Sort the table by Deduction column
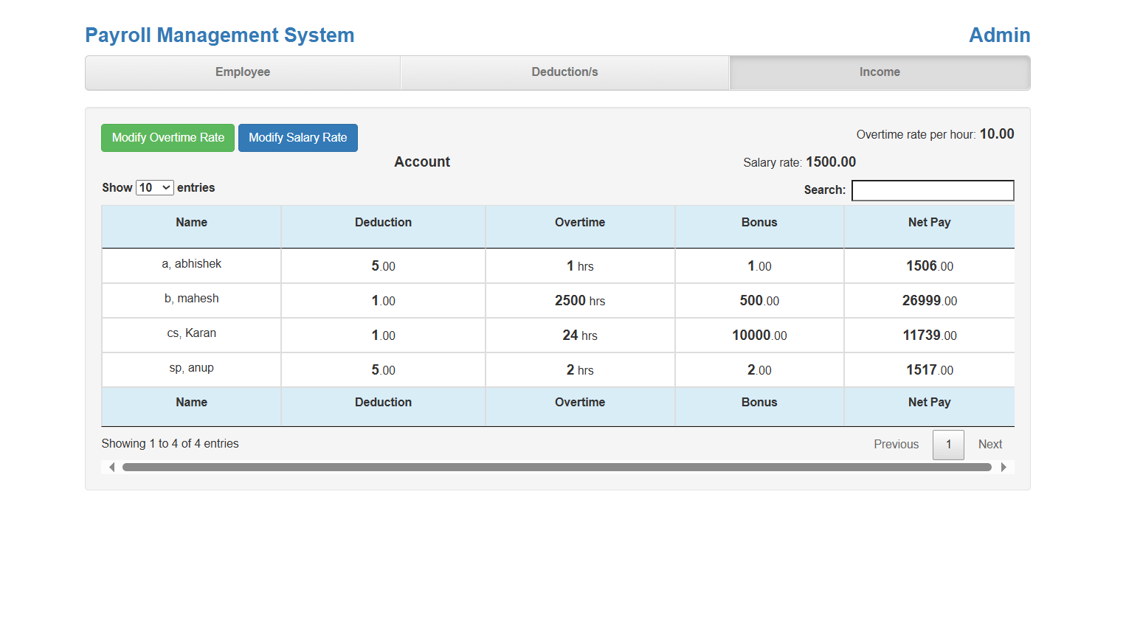 (x=383, y=222)
